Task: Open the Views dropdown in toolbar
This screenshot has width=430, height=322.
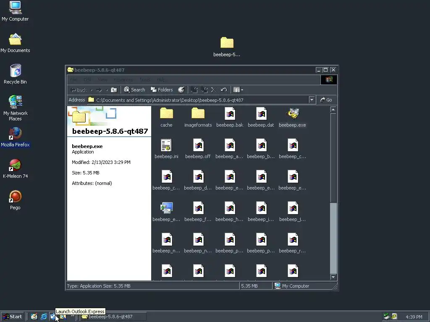Action: (238, 90)
